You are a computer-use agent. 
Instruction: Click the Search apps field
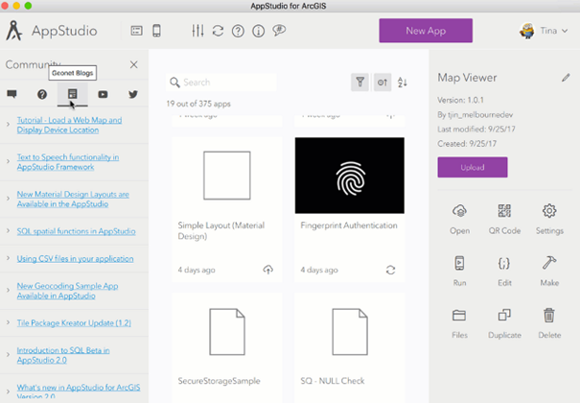click(221, 83)
